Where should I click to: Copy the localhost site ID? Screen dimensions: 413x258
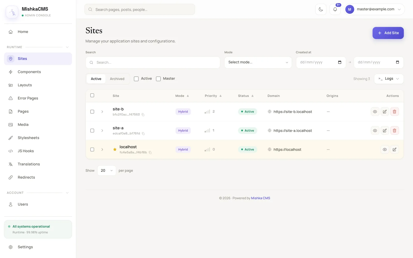(150, 152)
